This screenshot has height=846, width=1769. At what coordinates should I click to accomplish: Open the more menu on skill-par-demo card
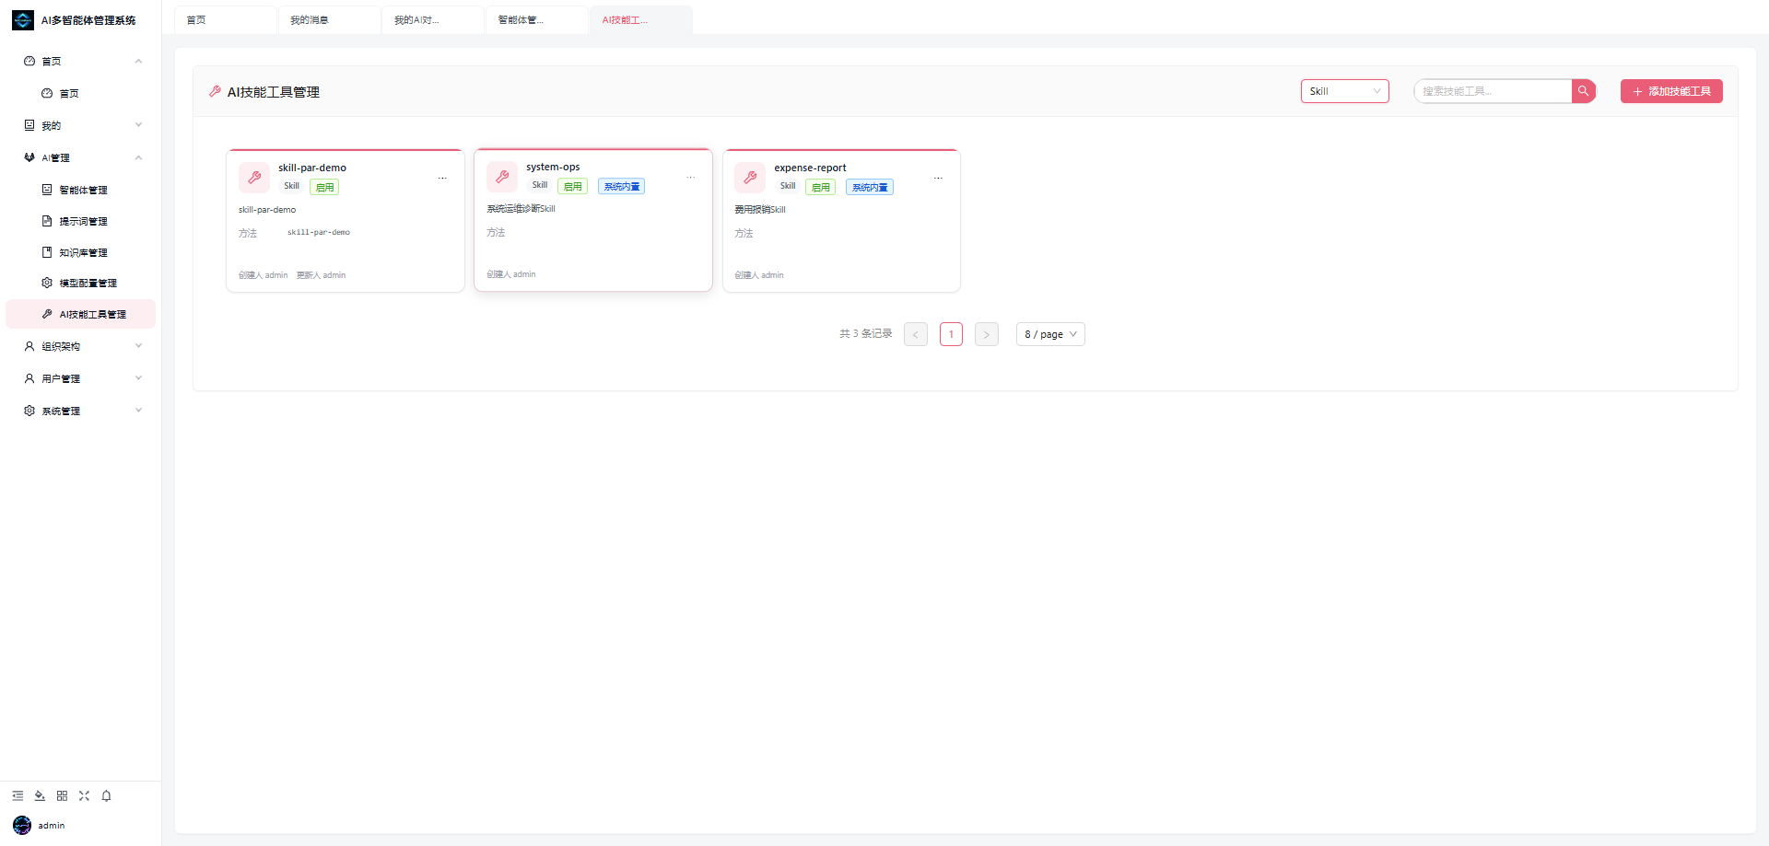coord(442,179)
